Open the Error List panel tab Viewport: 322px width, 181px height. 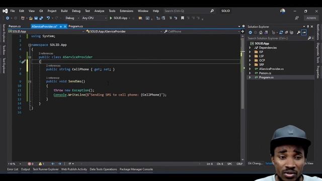[13, 169]
